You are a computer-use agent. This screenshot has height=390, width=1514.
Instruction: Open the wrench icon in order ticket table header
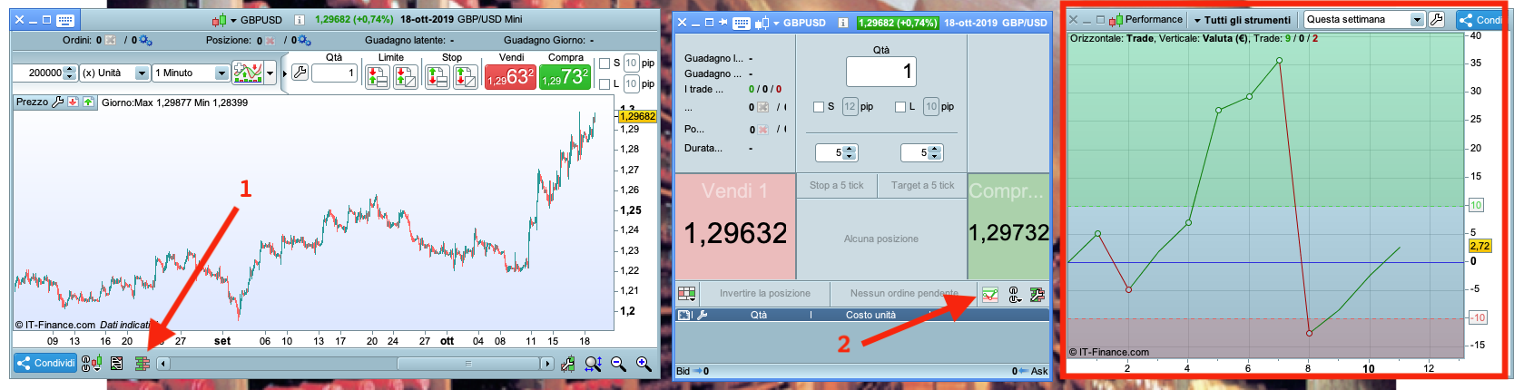pos(703,315)
